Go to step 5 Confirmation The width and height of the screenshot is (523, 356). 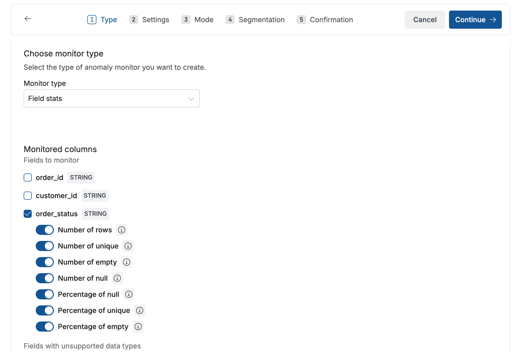[325, 20]
